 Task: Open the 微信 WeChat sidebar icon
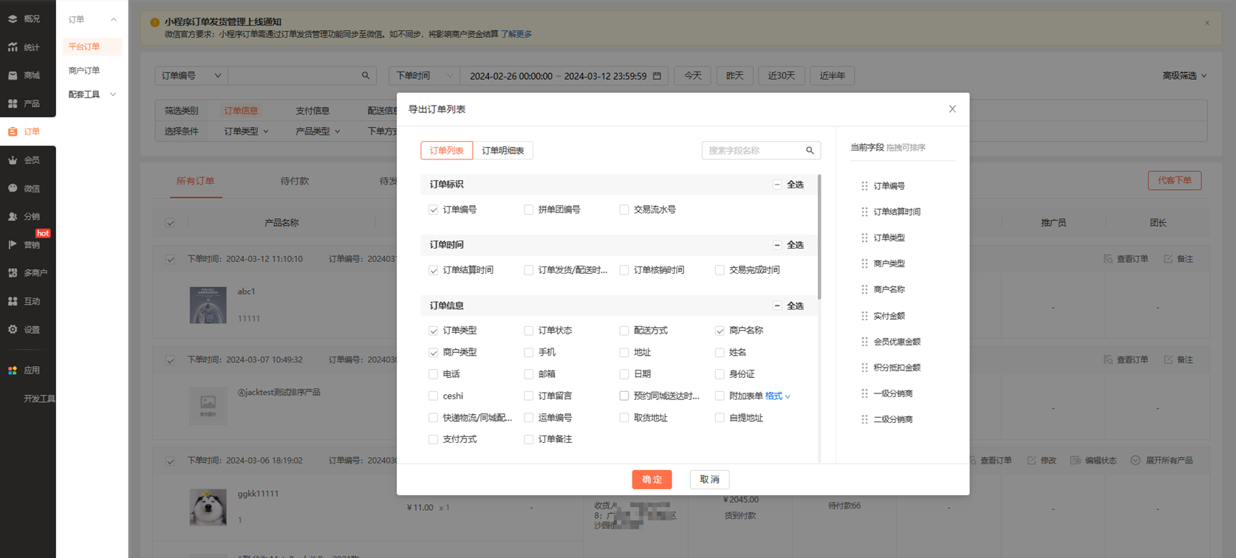pos(13,188)
